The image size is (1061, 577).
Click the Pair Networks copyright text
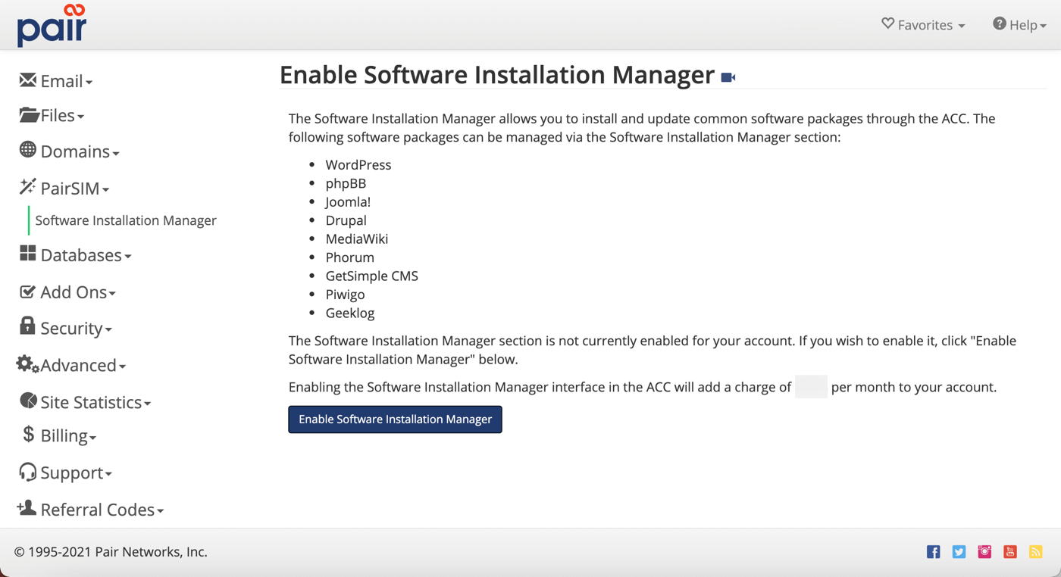click(x=111, y=552)
